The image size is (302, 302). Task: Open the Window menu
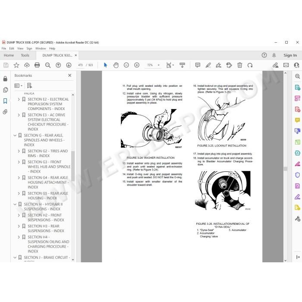(x=41, y=48)
